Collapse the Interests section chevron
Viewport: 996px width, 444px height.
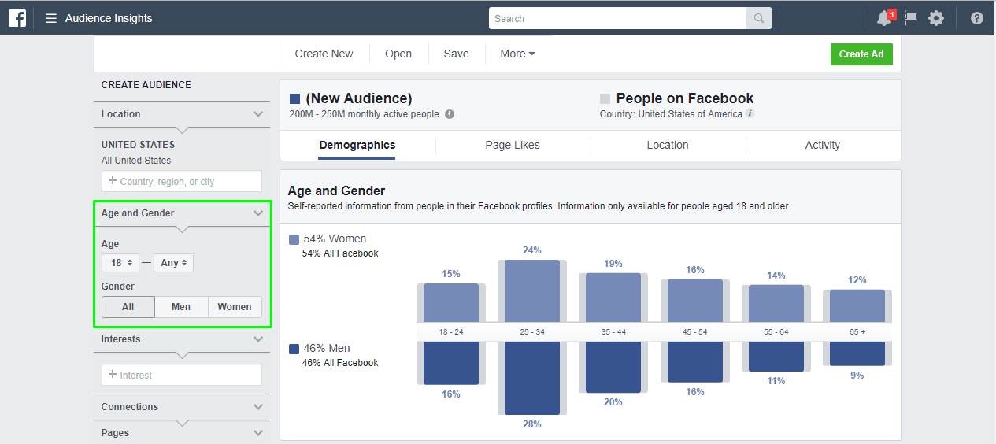coord(258,339)
